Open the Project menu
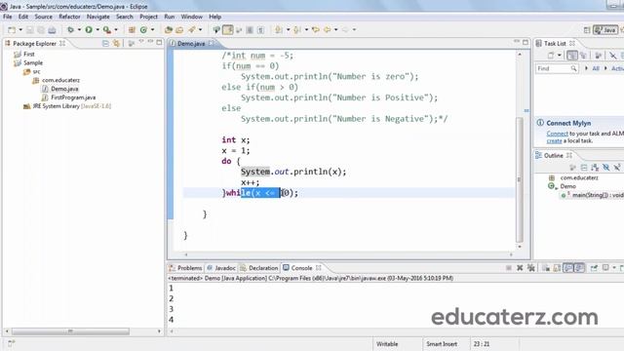Image resolution: width=624 pixels, height=351 pixels. pyautogui.click(x=148, y=17)
